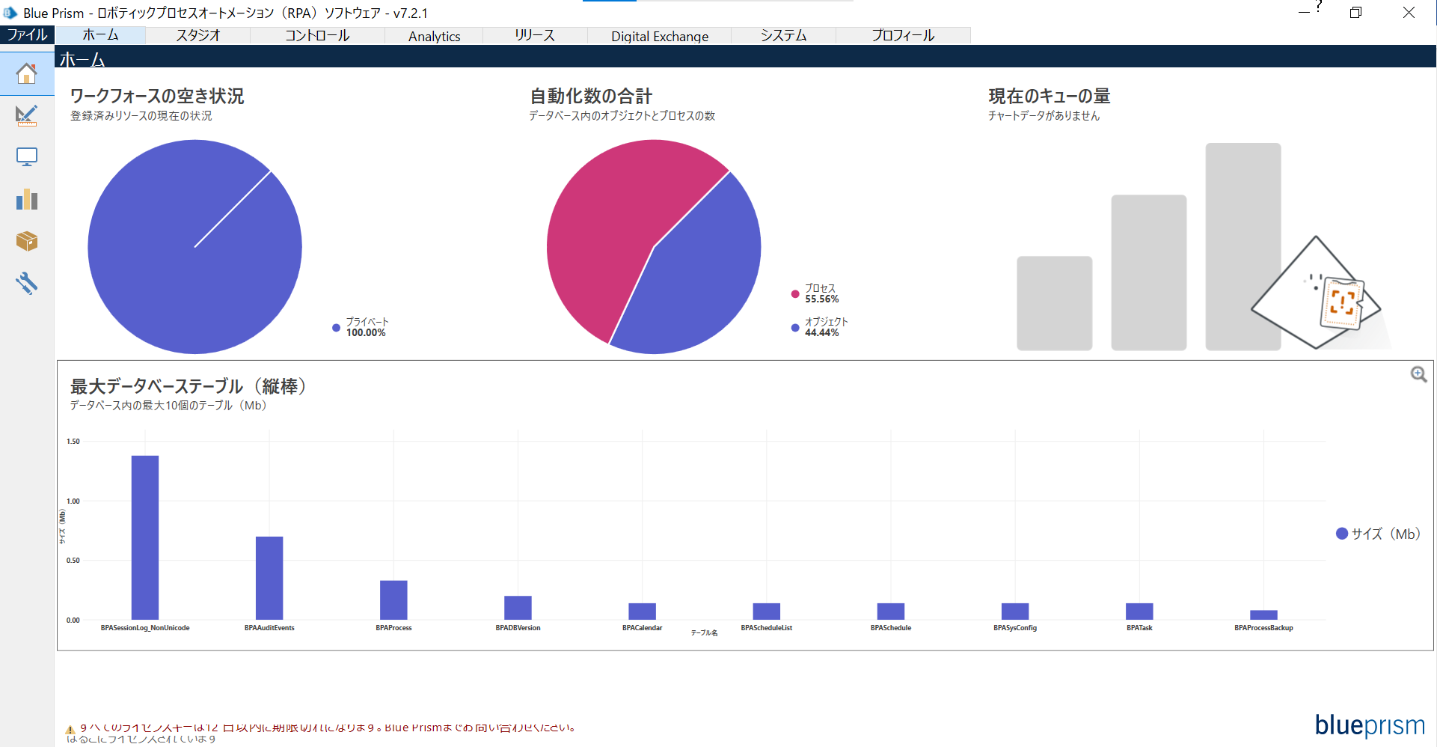Click the license warning icon
The image size is (1437, 747).
70,730
